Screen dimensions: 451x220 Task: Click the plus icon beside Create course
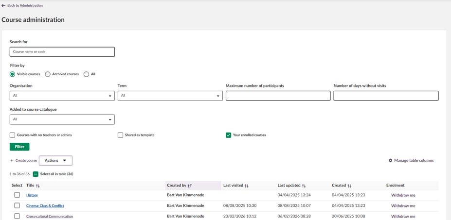tap(12, 160)
